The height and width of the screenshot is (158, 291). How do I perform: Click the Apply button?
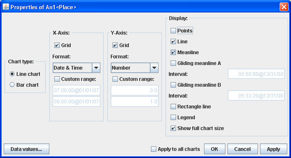273,149
